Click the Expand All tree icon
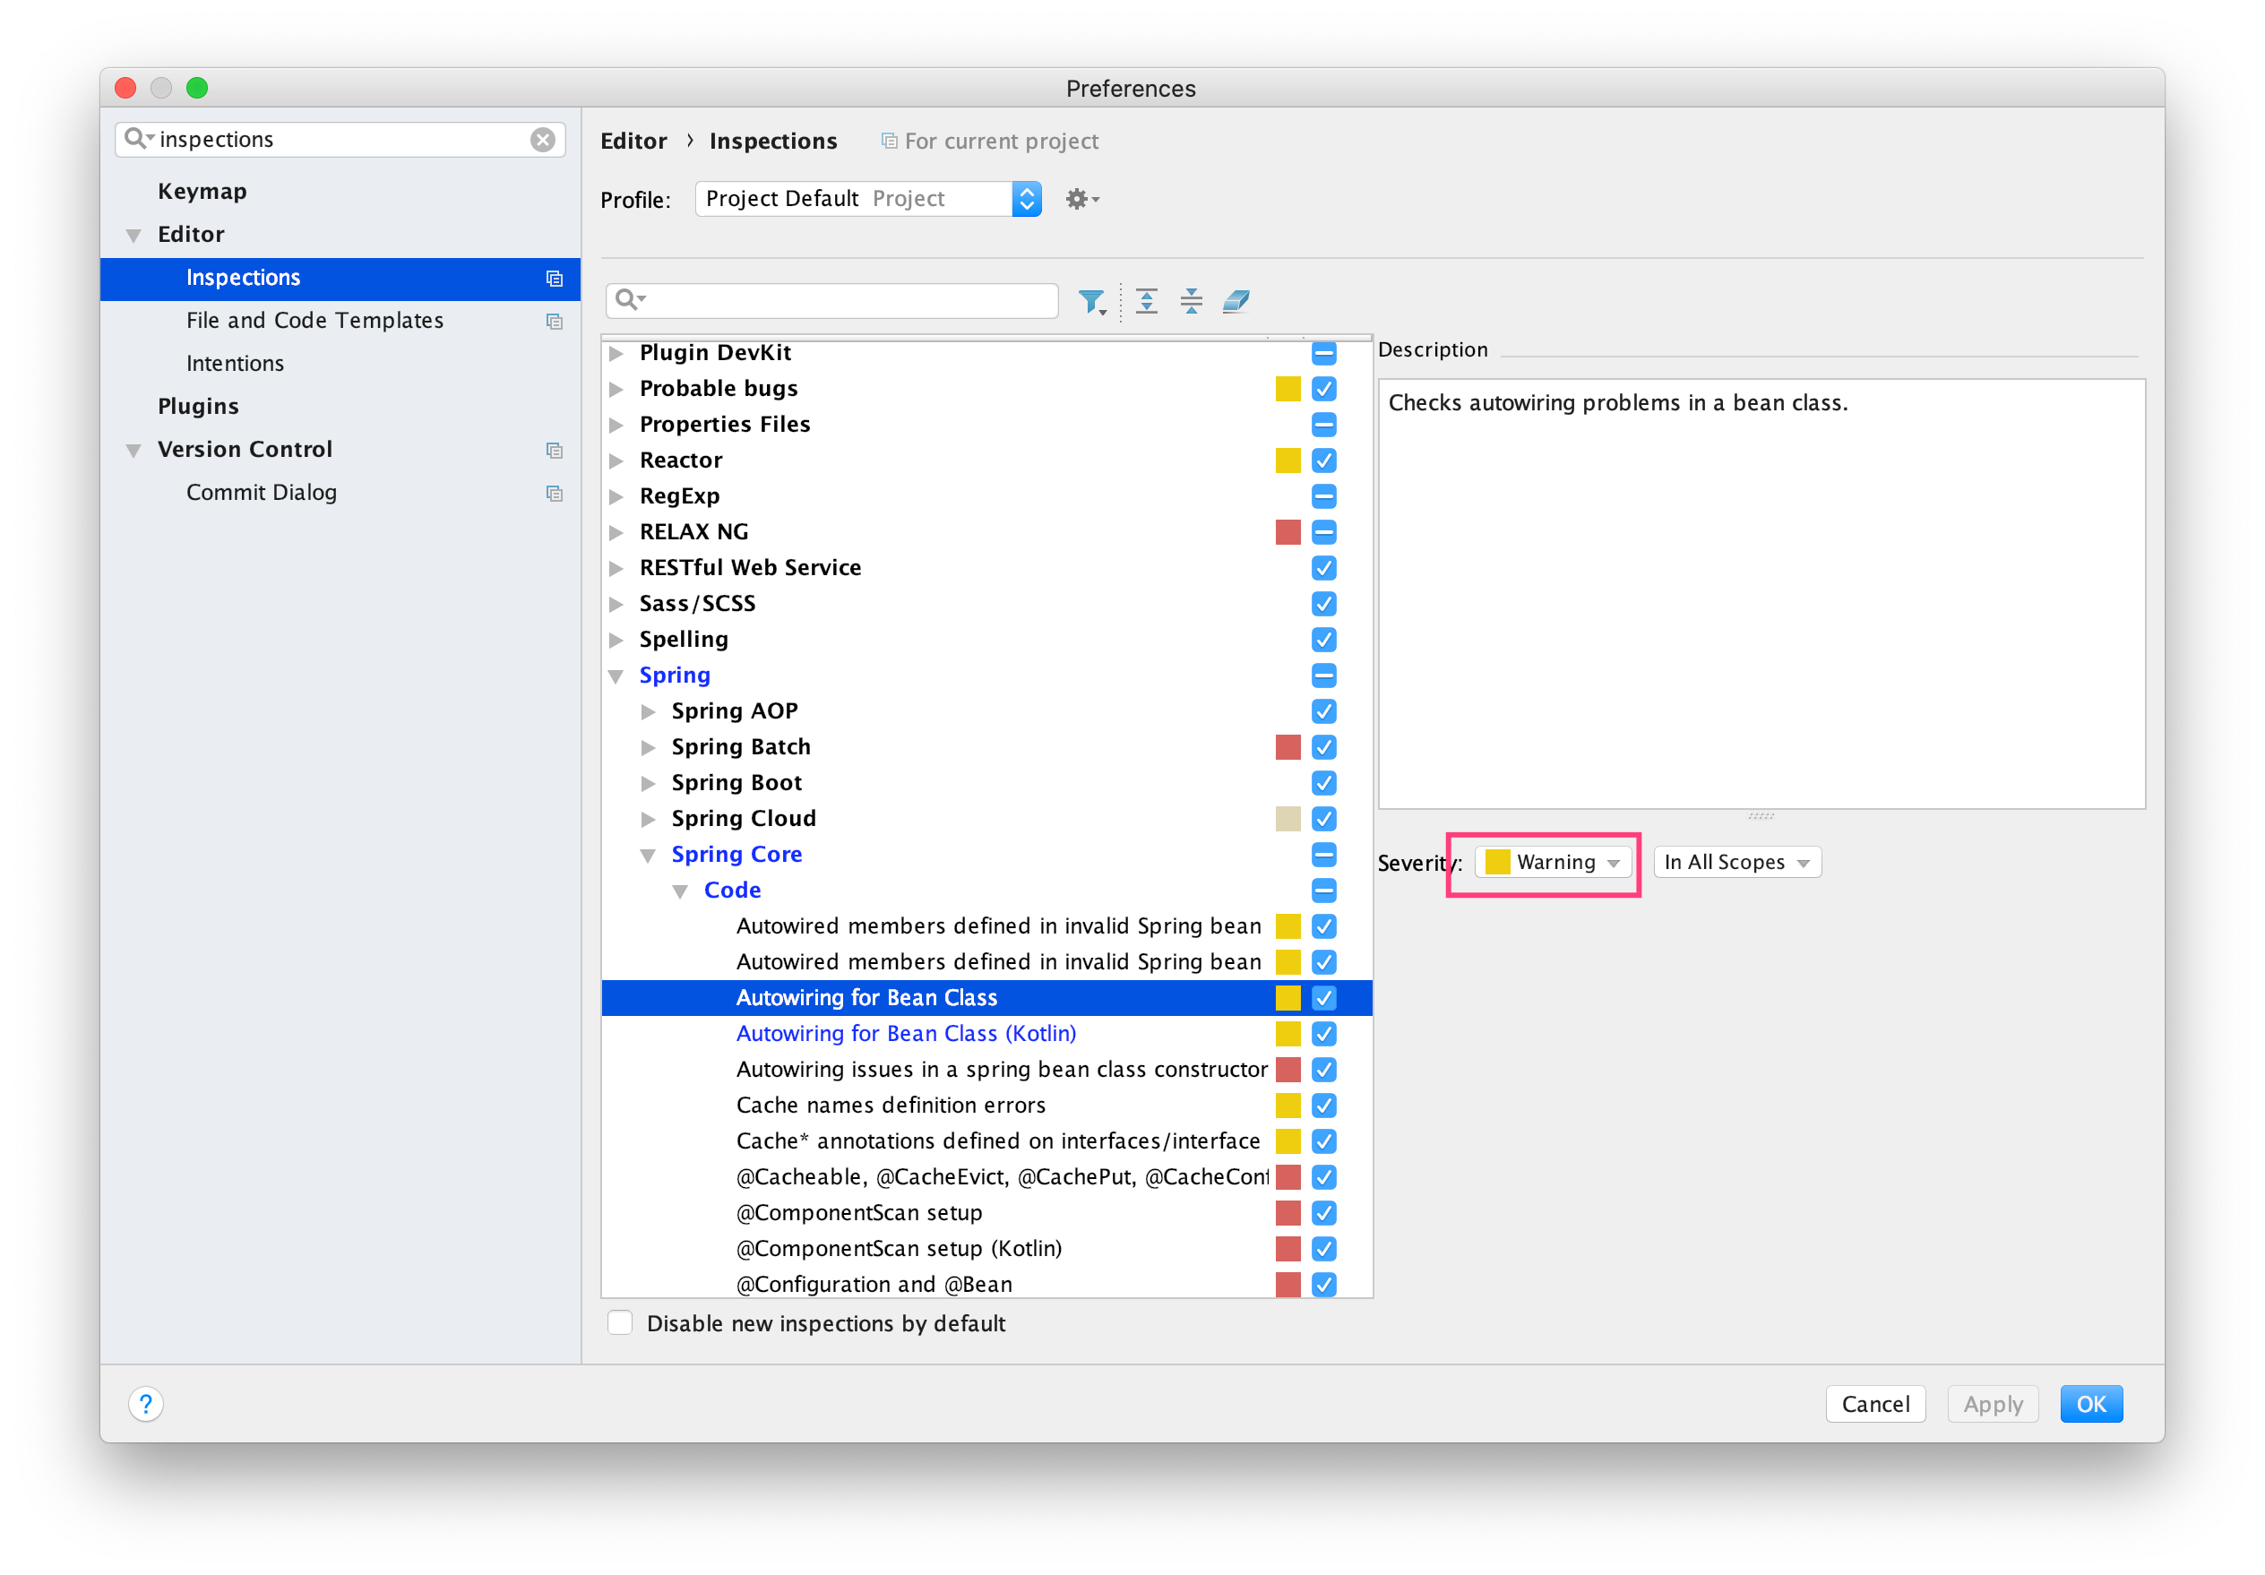This screenshot has width=2265, height=1575. 1146,301
